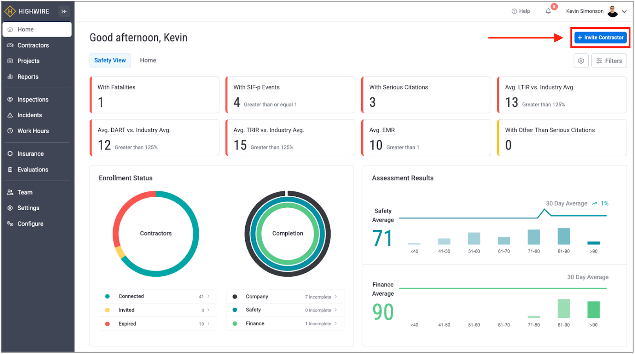Image resolution: width=635 pixels, height=354 pixels.
Task: Open Configure in the sidebar
Action: (30, 224)
